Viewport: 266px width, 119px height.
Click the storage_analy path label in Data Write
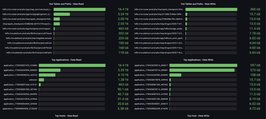[159, 29]
